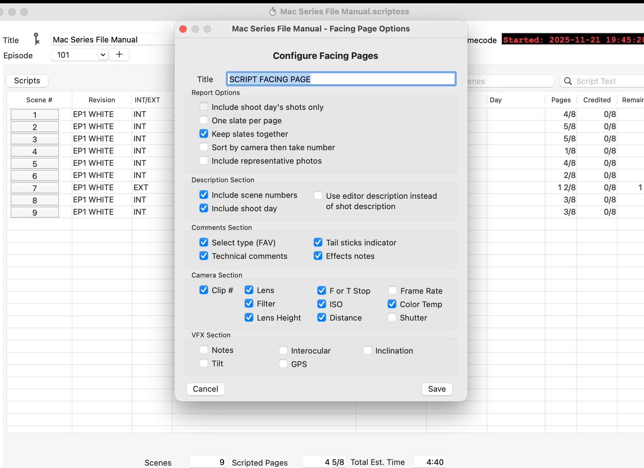Screen dimensions: 644x468
Task: Click the Script Text search magnifier icon
Action: pos(568,81)
